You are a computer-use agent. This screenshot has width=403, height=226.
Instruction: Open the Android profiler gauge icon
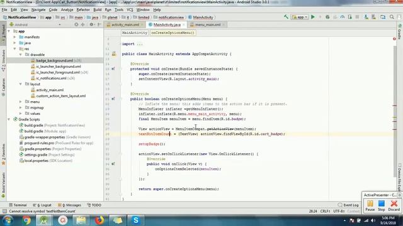[x=343, y=17]
